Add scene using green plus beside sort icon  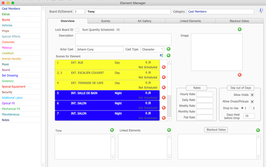[x=168, y=55]
